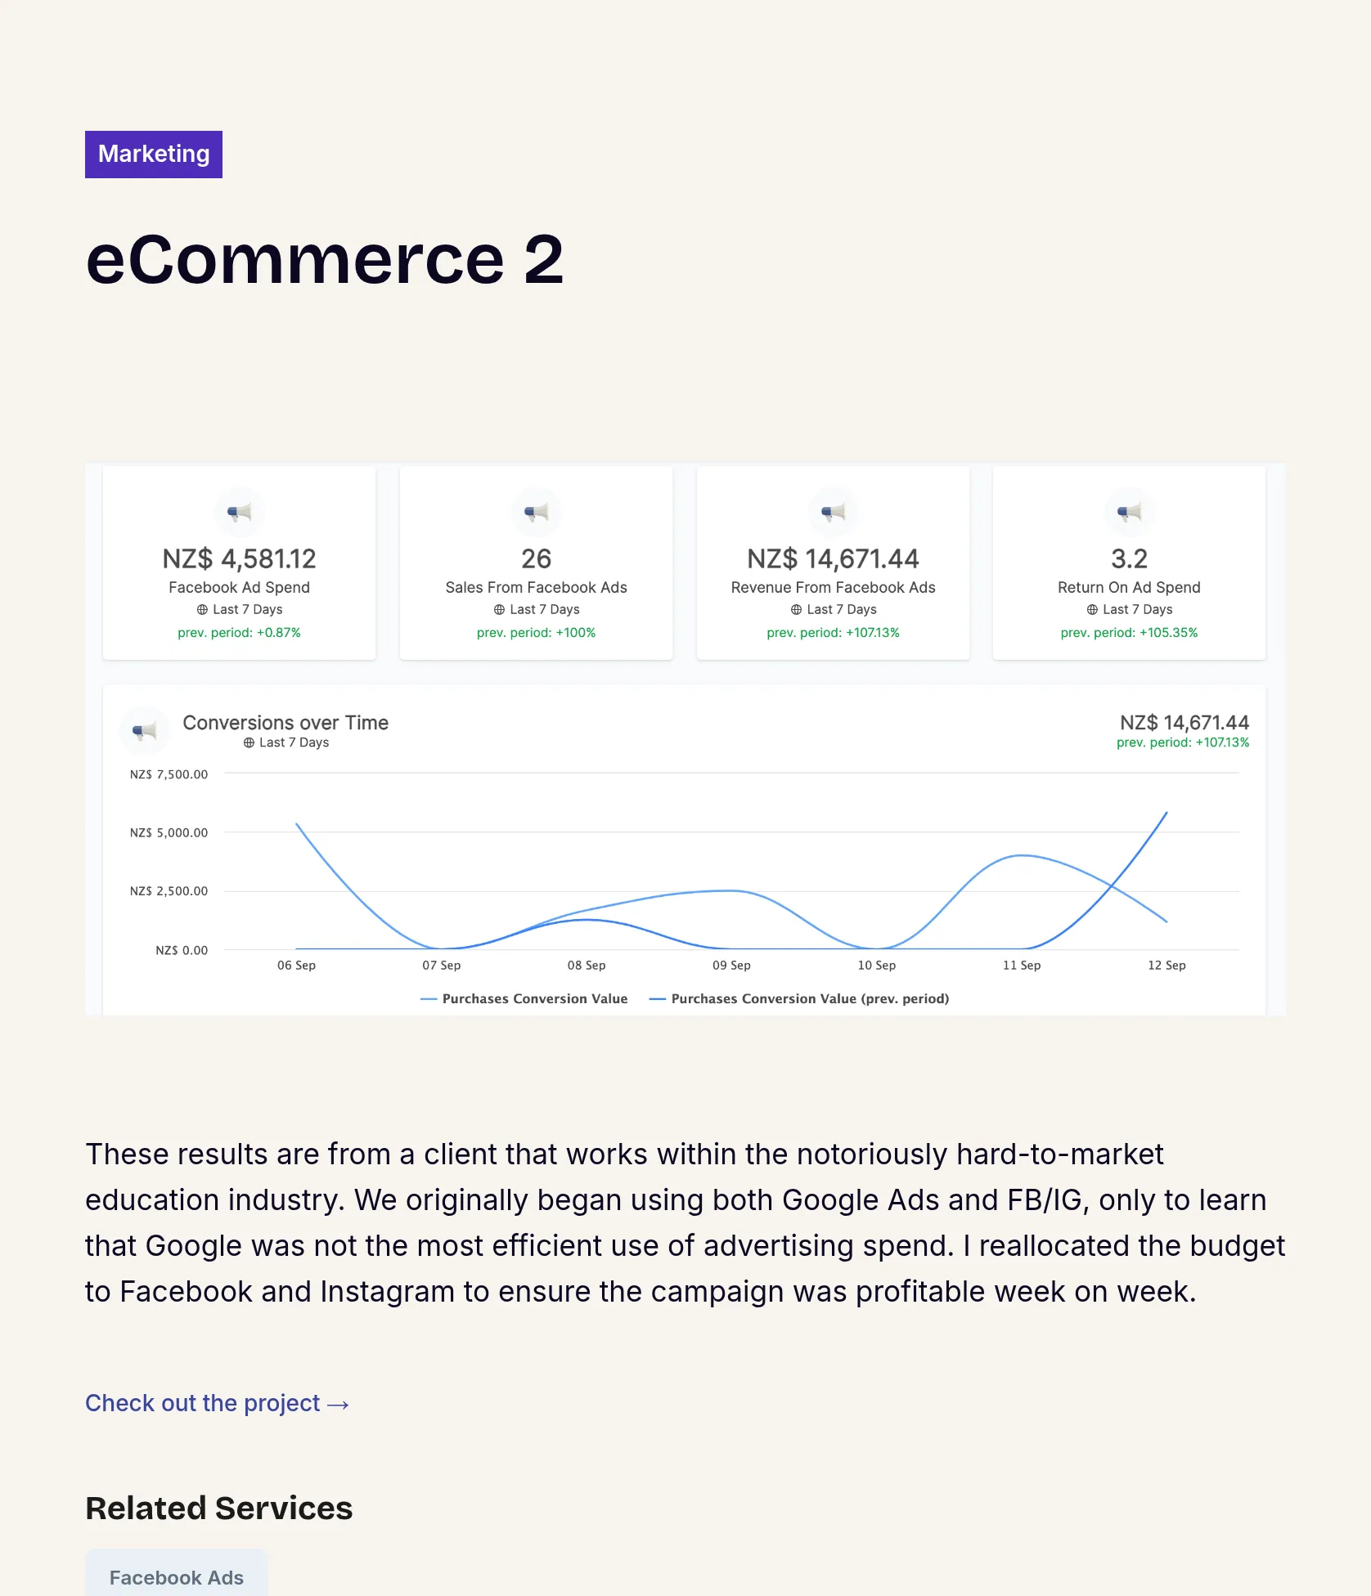Click the 09 Sep date marker on chart

[731, 966]
